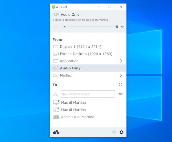This screenshot has height=142, width=172.
Task: Click the Display 1 monitor icon
Action: click(56, 47)
